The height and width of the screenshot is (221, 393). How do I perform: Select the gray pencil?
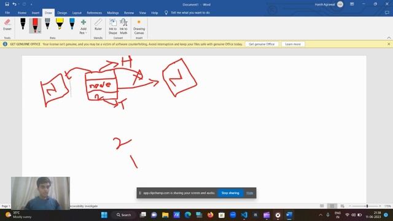point(47,25)
